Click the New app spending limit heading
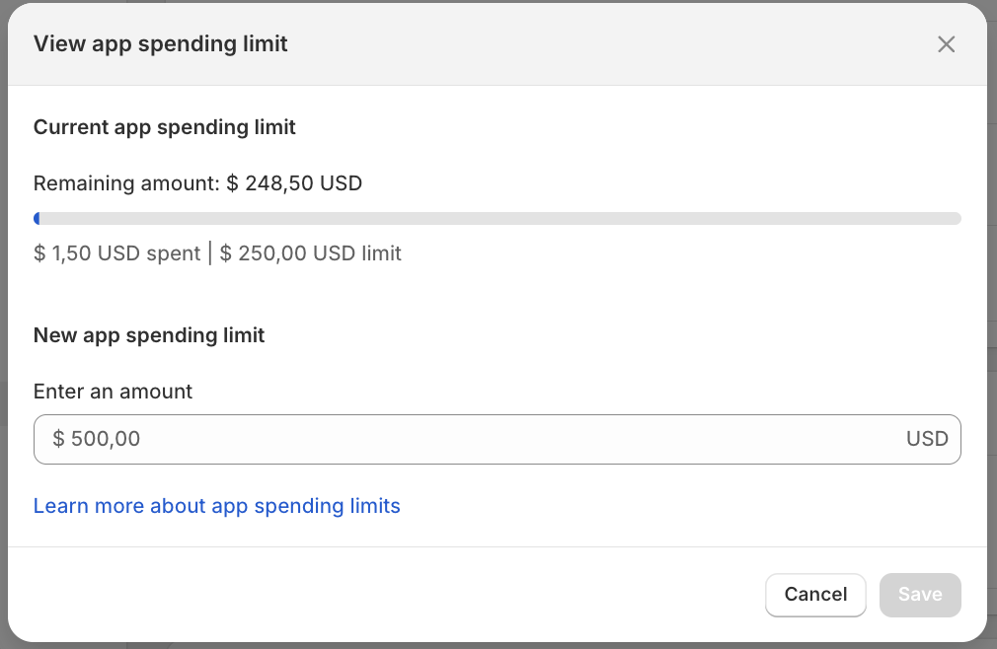 pyautogui.click(x=148, y=334)
